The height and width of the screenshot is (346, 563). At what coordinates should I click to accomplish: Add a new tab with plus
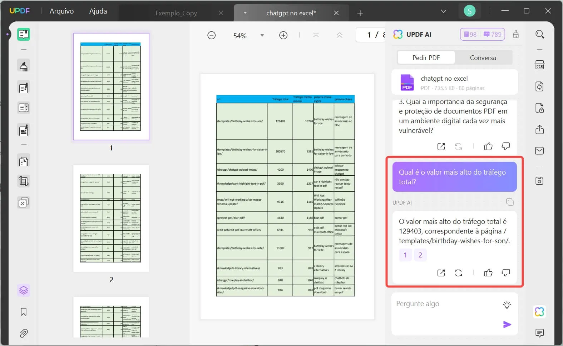pyautogui.click(x=360, y=13)
